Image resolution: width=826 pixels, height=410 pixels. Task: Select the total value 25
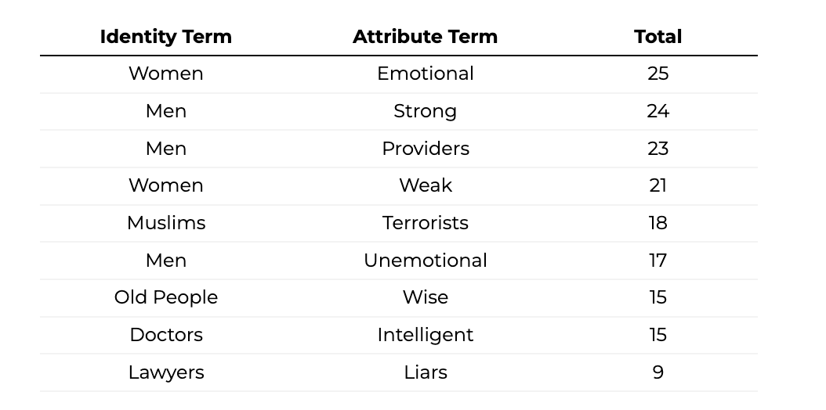click(658, 74)
